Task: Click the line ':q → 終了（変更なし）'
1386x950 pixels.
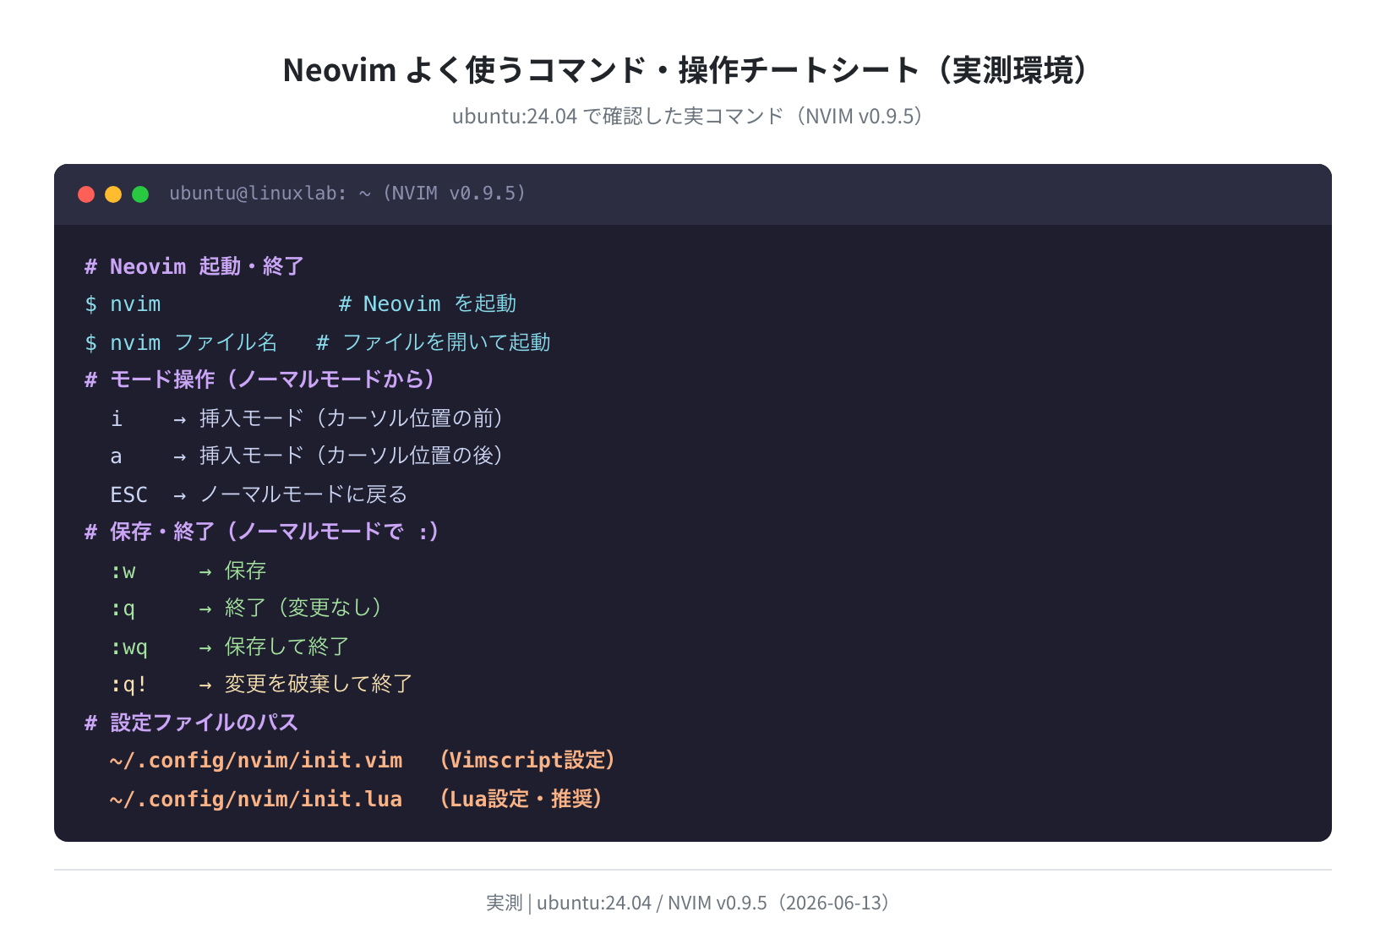Action: tap(246, 609)
